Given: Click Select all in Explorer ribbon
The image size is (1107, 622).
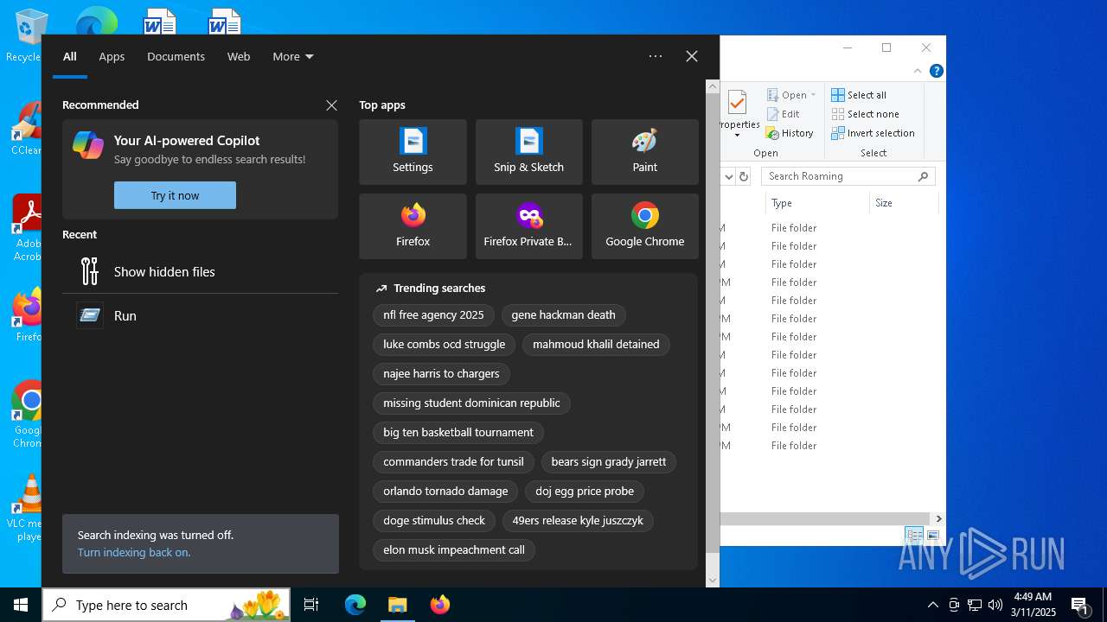Looking at the screenshot, I should (x=859, y=95).
